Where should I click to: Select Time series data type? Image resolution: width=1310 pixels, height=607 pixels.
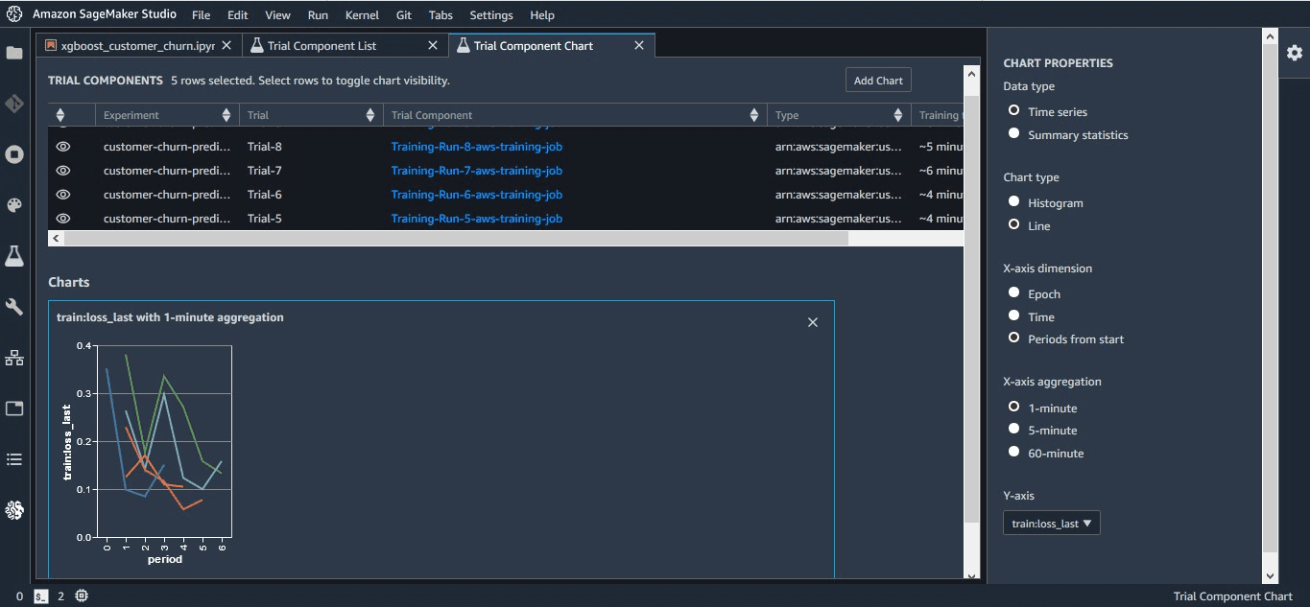coord(1013,110)
